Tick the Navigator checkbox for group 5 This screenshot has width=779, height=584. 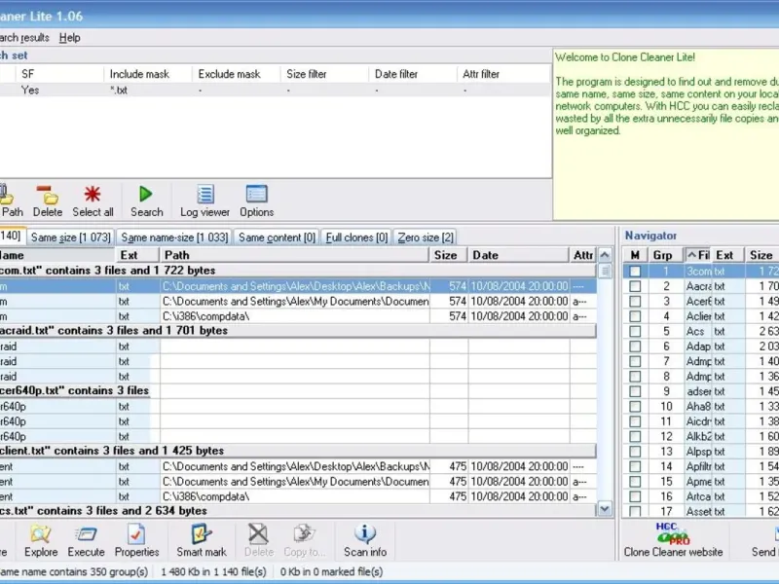pos(635,331)
